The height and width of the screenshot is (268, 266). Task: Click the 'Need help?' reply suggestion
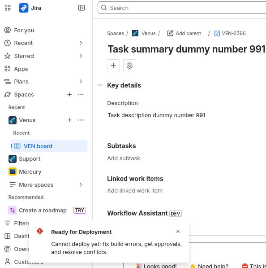coord(209,266)
